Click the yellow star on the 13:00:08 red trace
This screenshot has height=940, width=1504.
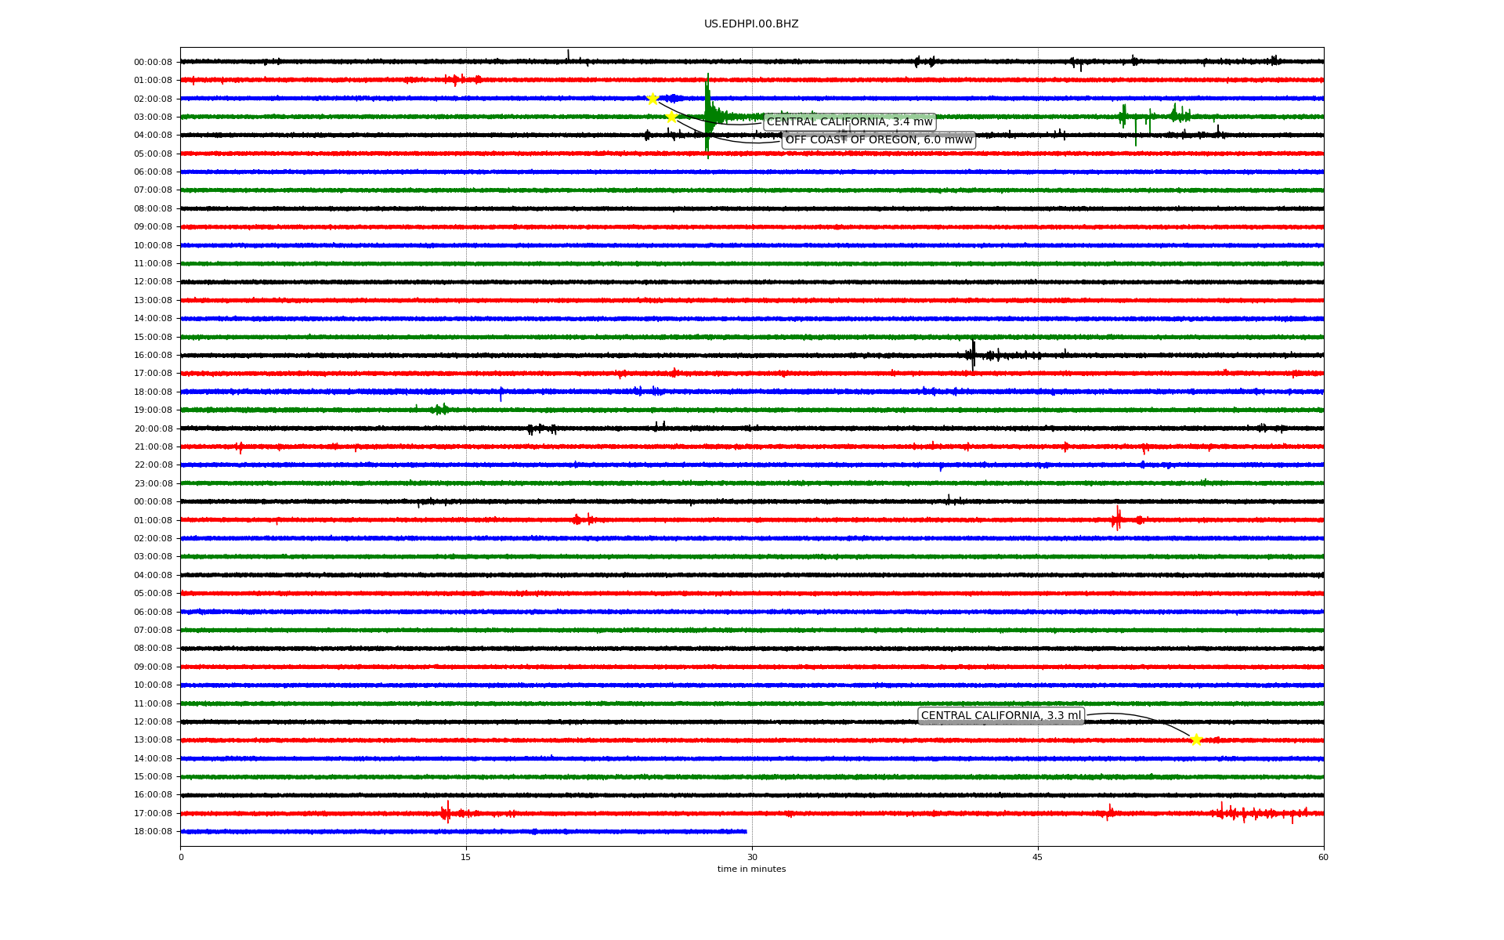point(1195,739)
